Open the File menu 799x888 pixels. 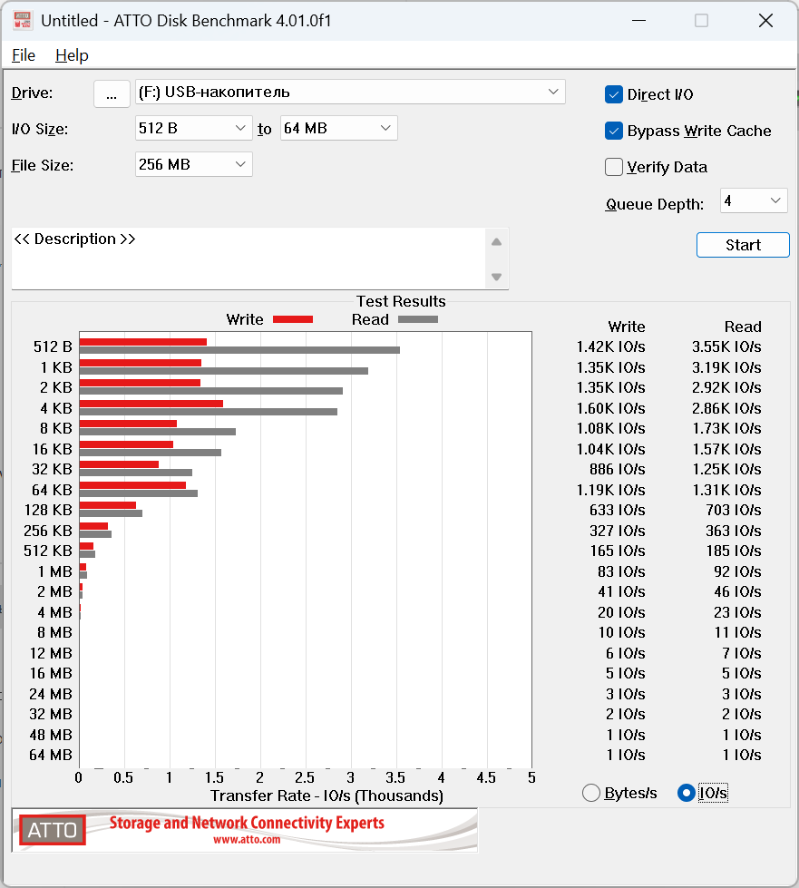click(x=24, y=55)
